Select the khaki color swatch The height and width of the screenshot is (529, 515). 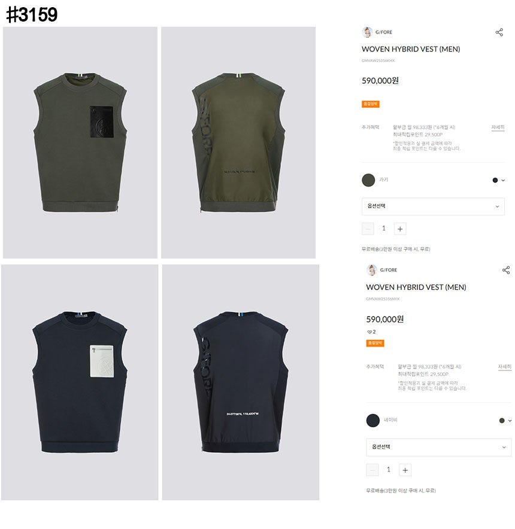pyautogui.click(x=368, y=180)
